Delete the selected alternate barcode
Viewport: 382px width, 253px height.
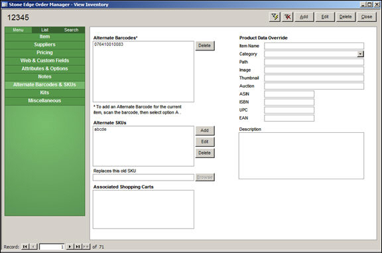205,46
